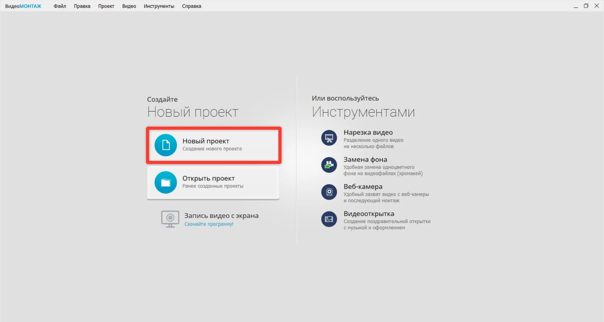Image resolution: width=604 pixels, height=322 pixels.
Task: Click the Веб-камера webcam icon
Action: pyautogui.click(x=329, y=192)
